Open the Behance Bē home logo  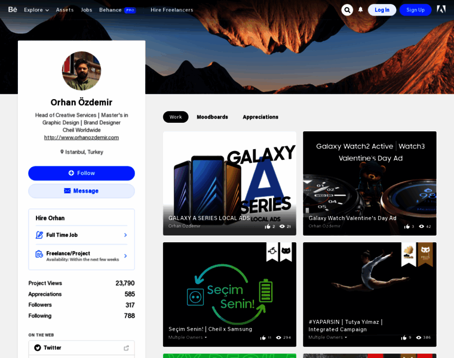pos(13,10)
